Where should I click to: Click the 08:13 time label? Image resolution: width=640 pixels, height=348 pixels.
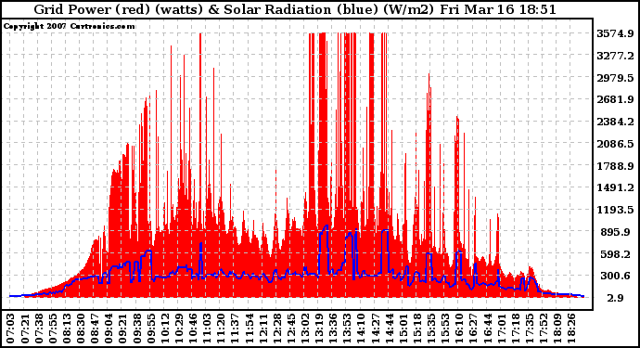tap(67, 329)
